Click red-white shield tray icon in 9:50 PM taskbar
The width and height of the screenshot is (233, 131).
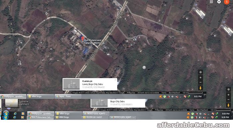pos(213,114)
